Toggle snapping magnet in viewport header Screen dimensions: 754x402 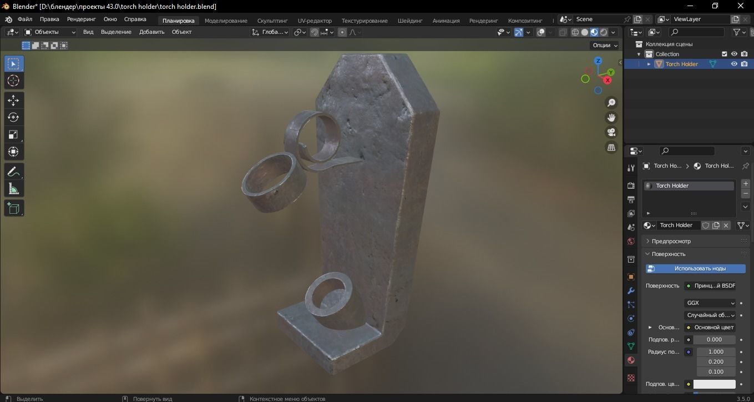315,32
